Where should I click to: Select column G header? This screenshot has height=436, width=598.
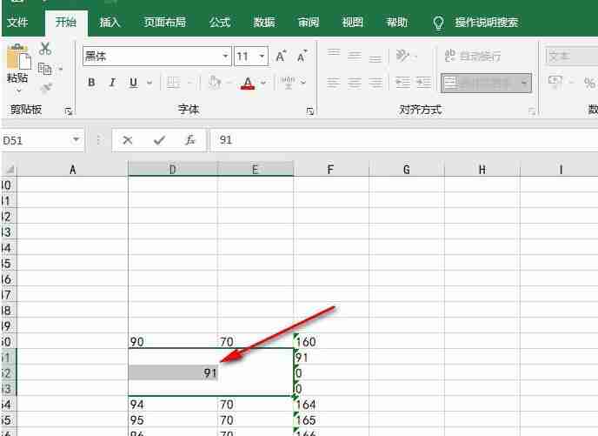[407, 169]
